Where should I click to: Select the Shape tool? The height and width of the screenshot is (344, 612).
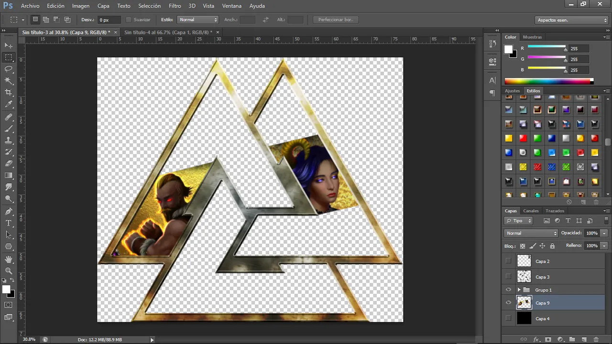click(x=9, y=247)
